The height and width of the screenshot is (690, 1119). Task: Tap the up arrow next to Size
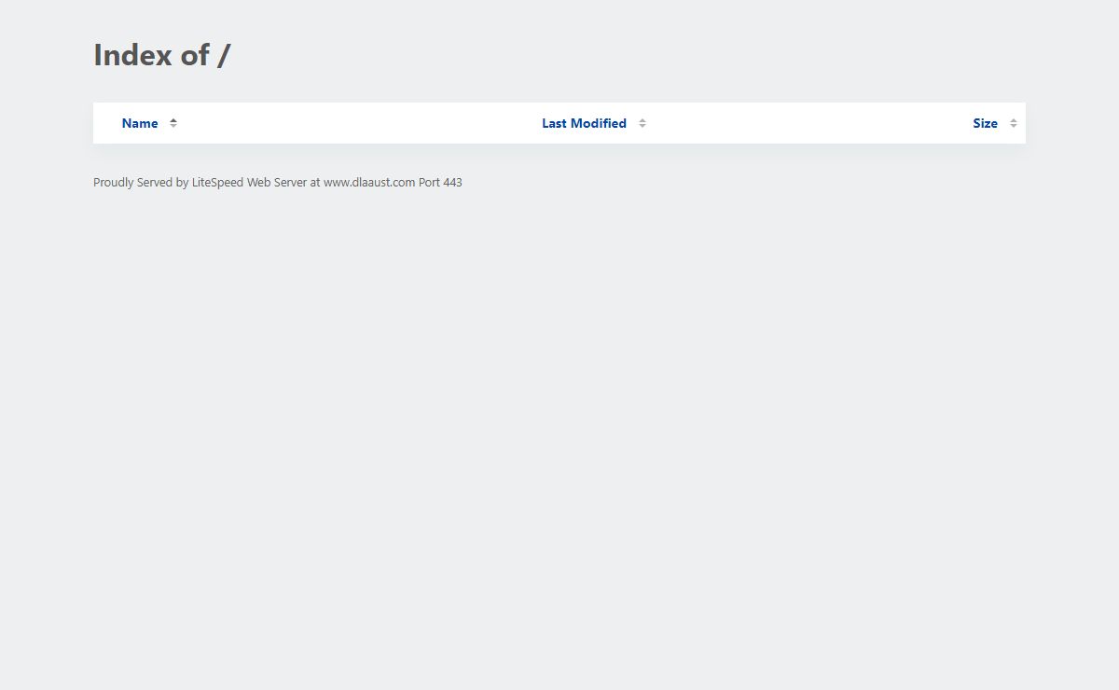(1014, 120)
